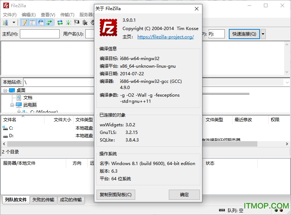
Task: Toggle transfer queue display icon
Action: 49,22
